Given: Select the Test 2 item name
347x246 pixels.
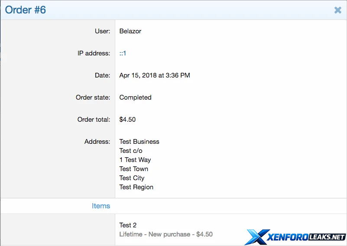Looking at the screenshot, I should (128, 225).
